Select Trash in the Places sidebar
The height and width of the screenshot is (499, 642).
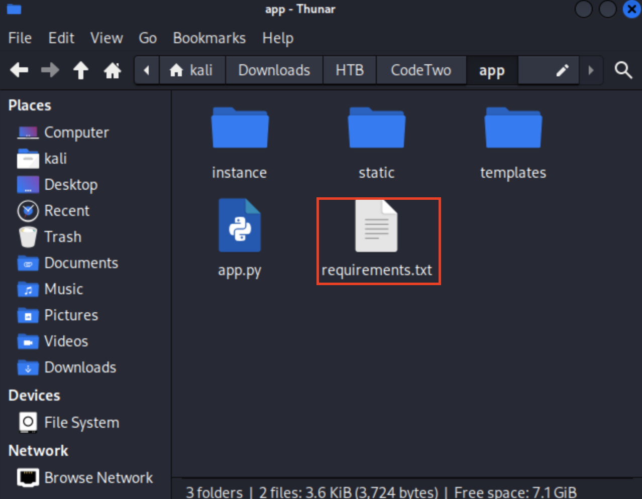62,237
